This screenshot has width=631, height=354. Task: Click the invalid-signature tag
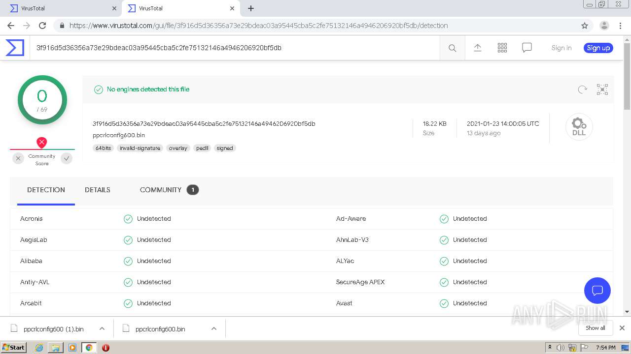coord(140,148)
